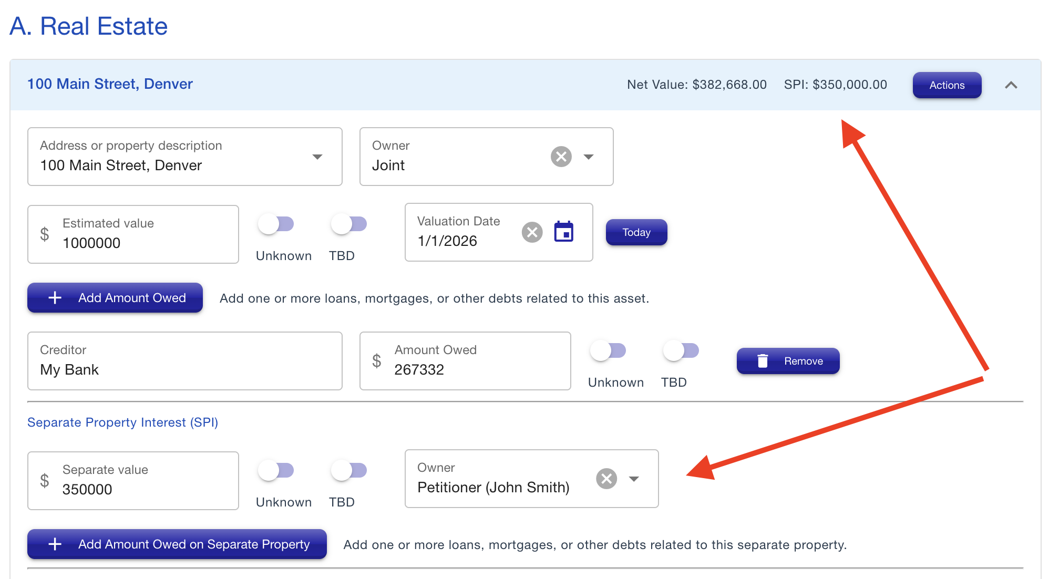Clear the Petitioner owner selection in SPI

(x=606, y=479)
